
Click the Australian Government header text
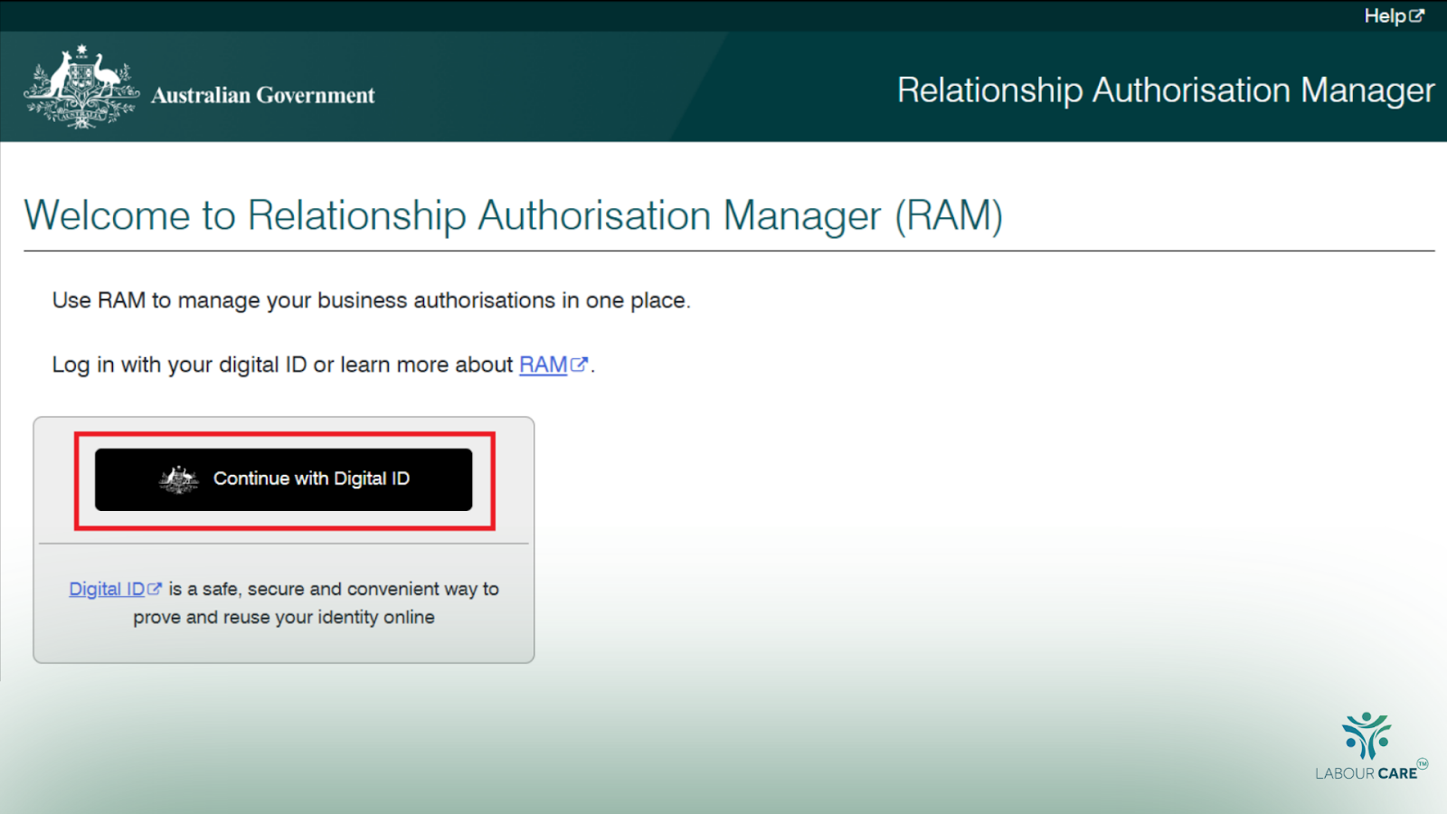coord(263,95)
